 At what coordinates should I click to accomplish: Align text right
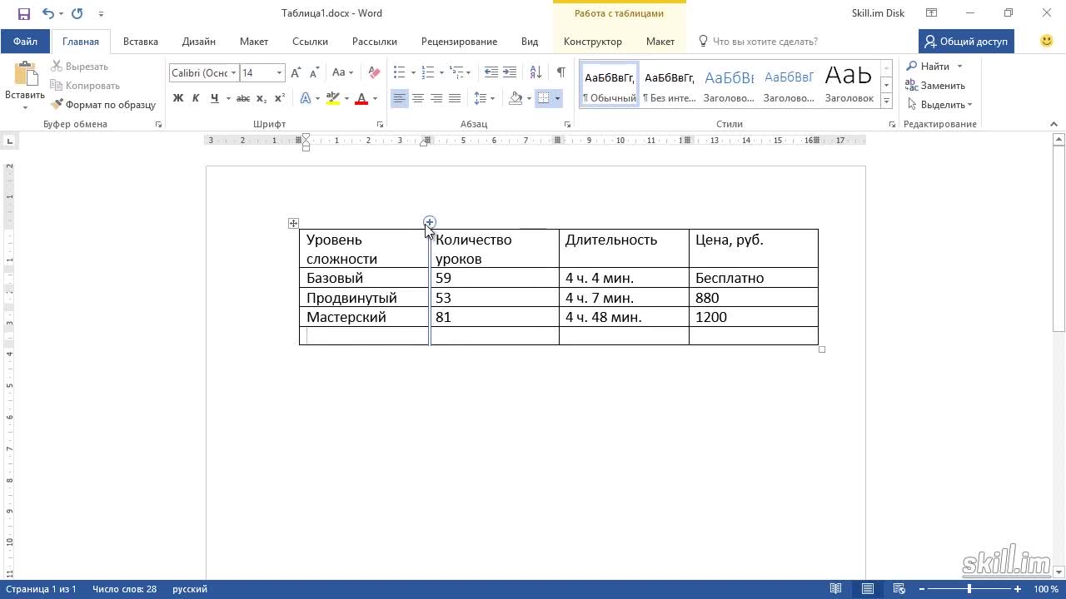pos(436,98)
